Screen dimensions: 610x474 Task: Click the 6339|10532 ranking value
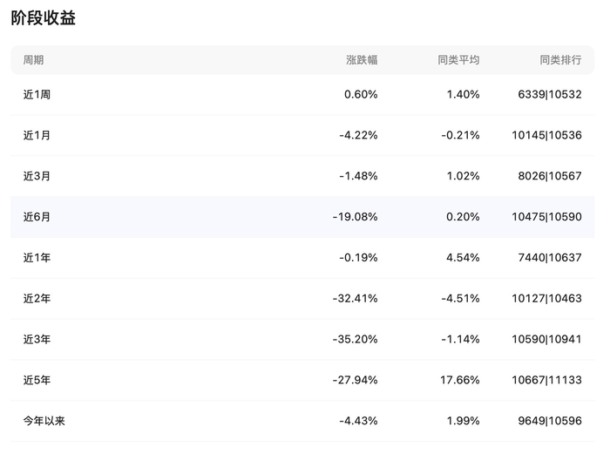(548, 94)
